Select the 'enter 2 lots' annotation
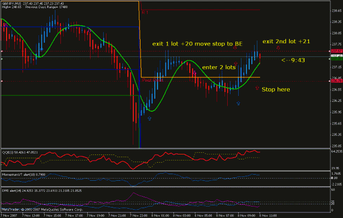343x218 pixels. pyautogui.click(x=219, y=67)
